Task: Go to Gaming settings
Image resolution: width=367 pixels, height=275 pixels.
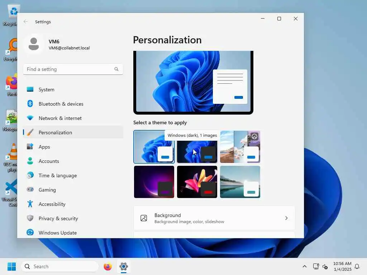Action: coord(73,189)
